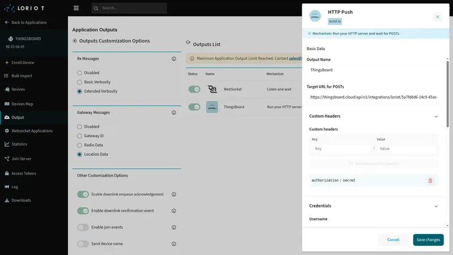The image size is (453, 255).
Task: Toggle Enable downlink confirmation event switch
Action: tap(83, 211)
